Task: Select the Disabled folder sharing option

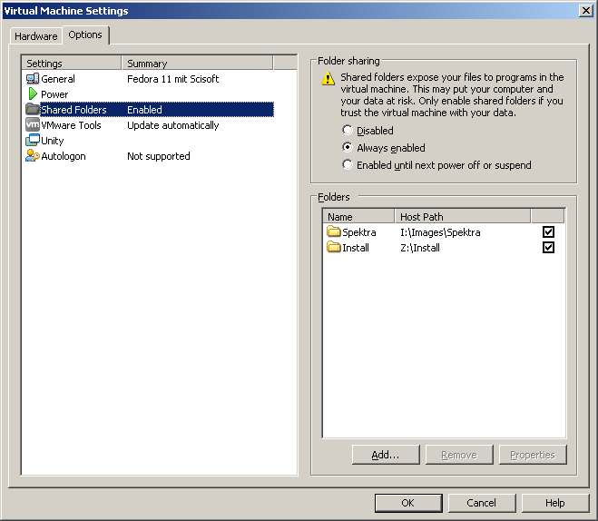Action: pos(348,131)
